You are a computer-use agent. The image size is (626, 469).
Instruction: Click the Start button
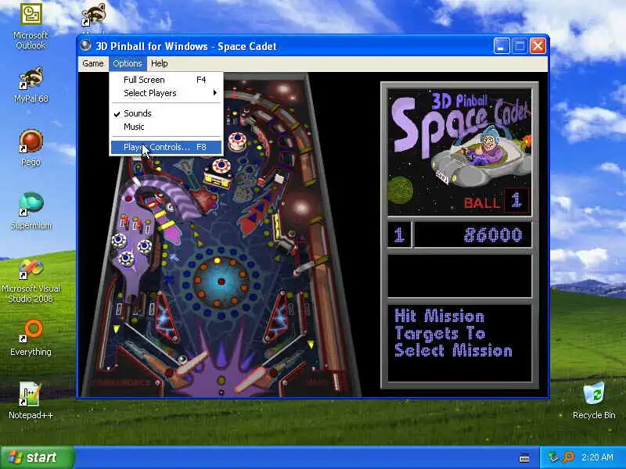(37, 457)
